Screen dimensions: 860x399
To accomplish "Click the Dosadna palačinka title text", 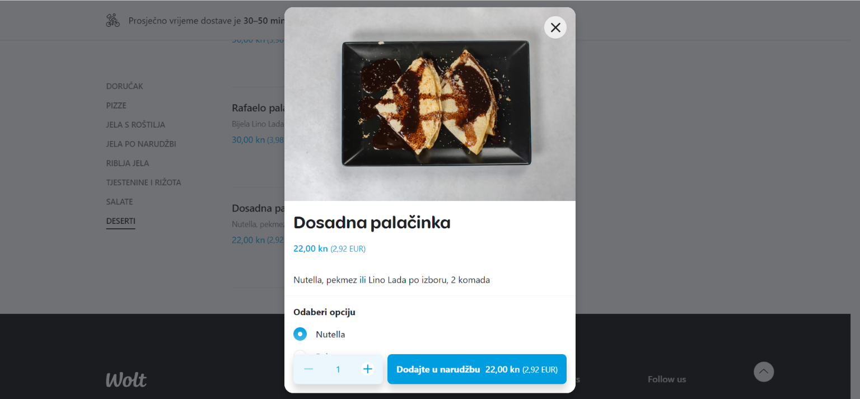I will coord(372,223).
